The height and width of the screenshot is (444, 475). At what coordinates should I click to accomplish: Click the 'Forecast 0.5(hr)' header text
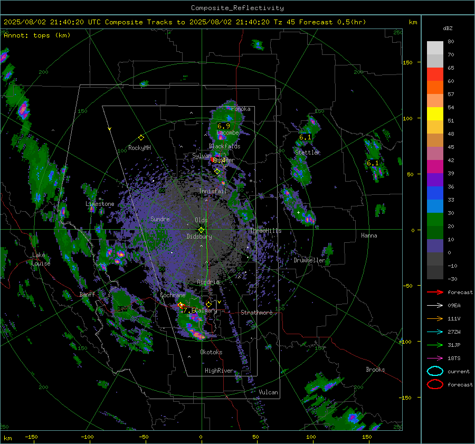[x=332, y=22]
